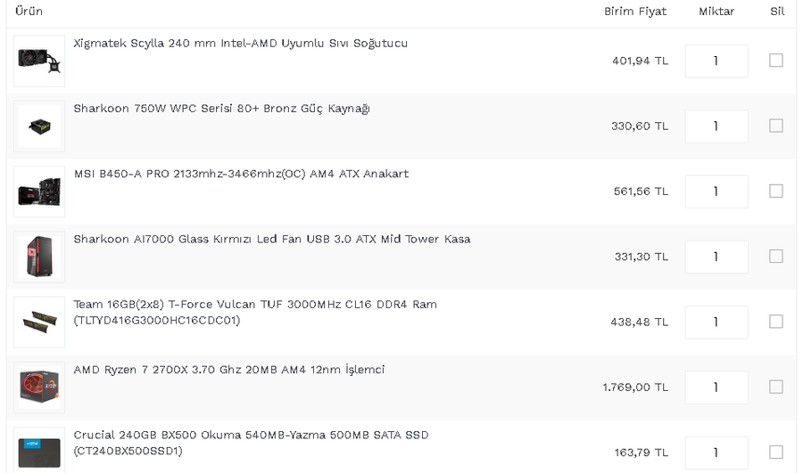Image resolution: width=803 pixels, height=473 pixels.
Task: Open the Sharkoon 750W power supply image
Action: click(40, 126)
